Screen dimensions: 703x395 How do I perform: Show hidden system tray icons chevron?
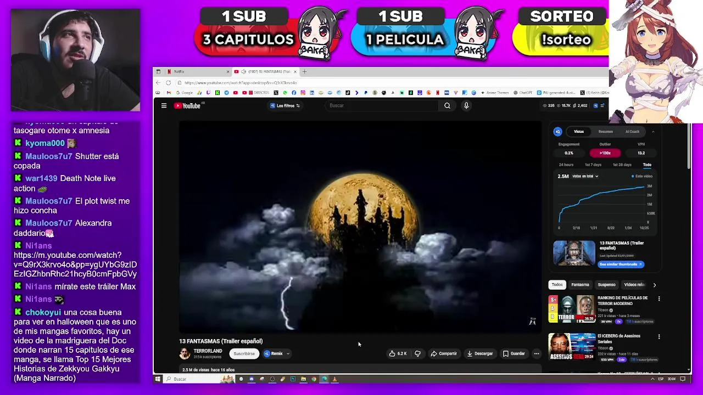pos(652,379)
